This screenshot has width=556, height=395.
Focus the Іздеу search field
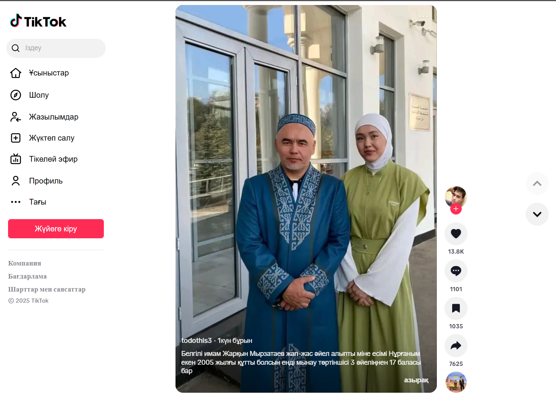pyautogui.click(x=56, y=48)
